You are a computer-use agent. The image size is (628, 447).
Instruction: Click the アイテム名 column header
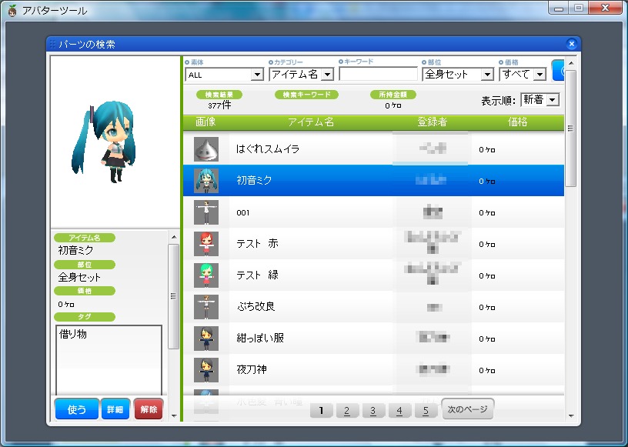coord(311,122)
